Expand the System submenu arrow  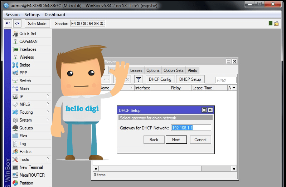point(48,119)
